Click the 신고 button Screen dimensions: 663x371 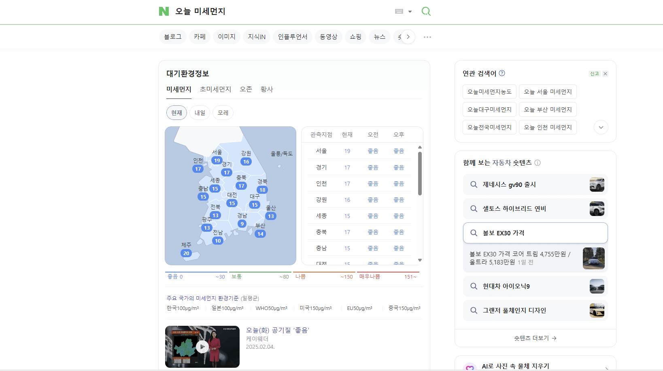[x=594, y=73]
